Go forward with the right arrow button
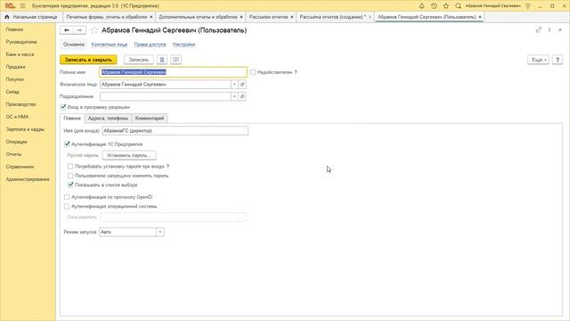This screenshot has height=321, width=570. click(x=79, y=30)
